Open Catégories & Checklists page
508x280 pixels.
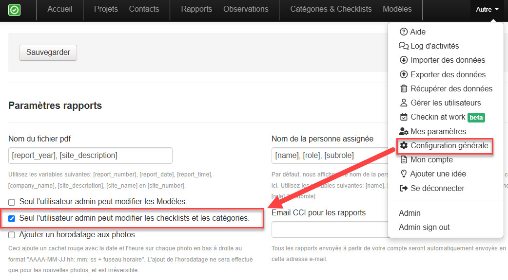click(331, 9)
